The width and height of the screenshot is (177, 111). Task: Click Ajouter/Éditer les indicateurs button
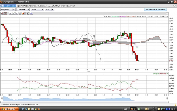point(155,10)
